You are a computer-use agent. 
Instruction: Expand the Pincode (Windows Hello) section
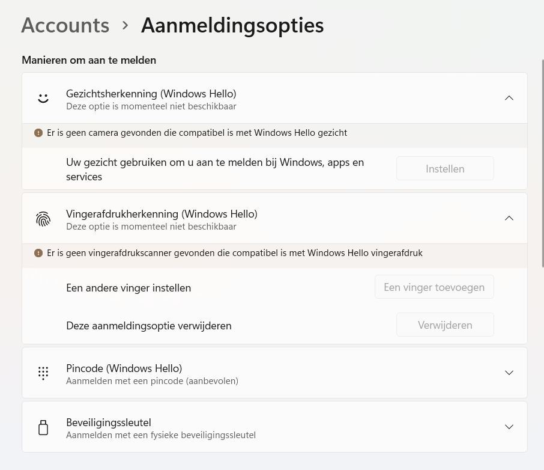(x=509, y=373)
